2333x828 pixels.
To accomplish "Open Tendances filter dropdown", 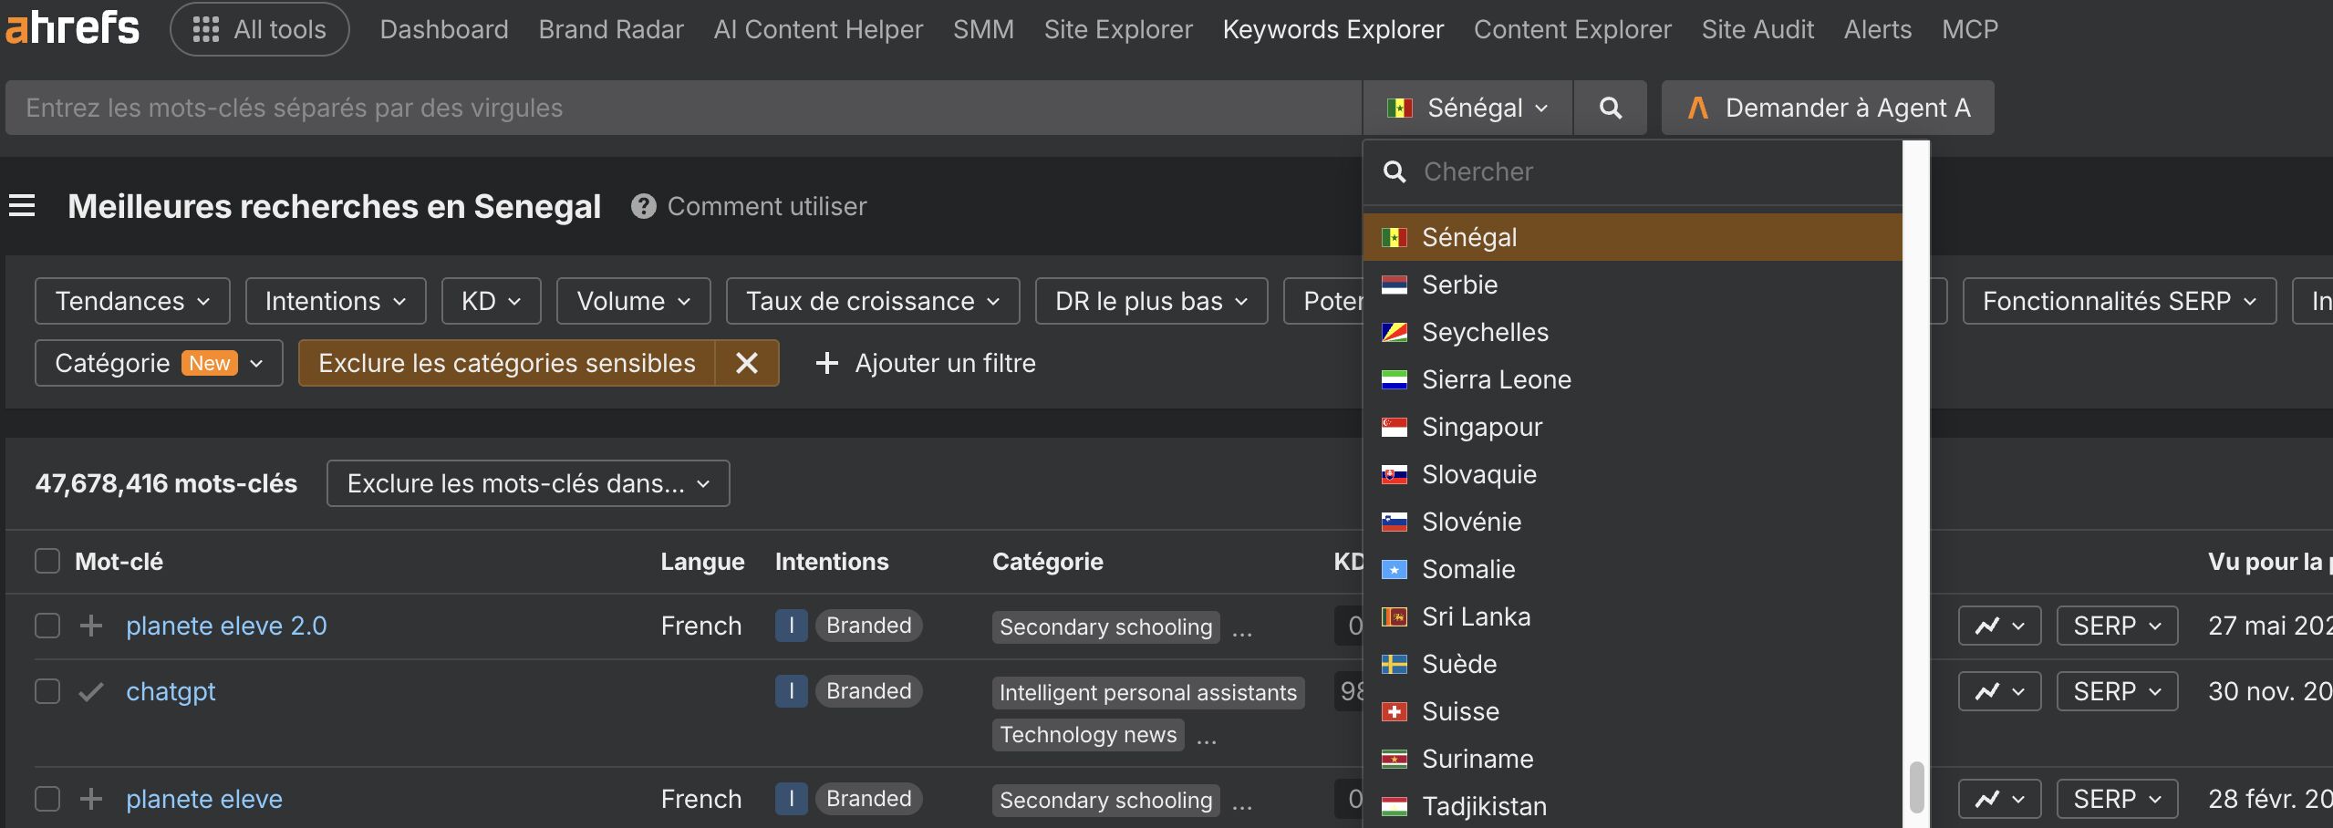I will coord(132,301).
